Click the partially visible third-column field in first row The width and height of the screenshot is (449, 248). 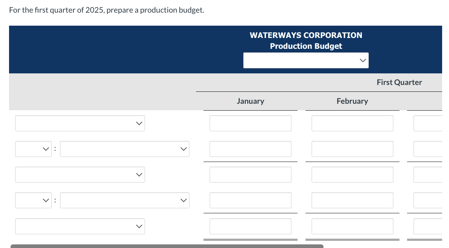tap(428, 123)
